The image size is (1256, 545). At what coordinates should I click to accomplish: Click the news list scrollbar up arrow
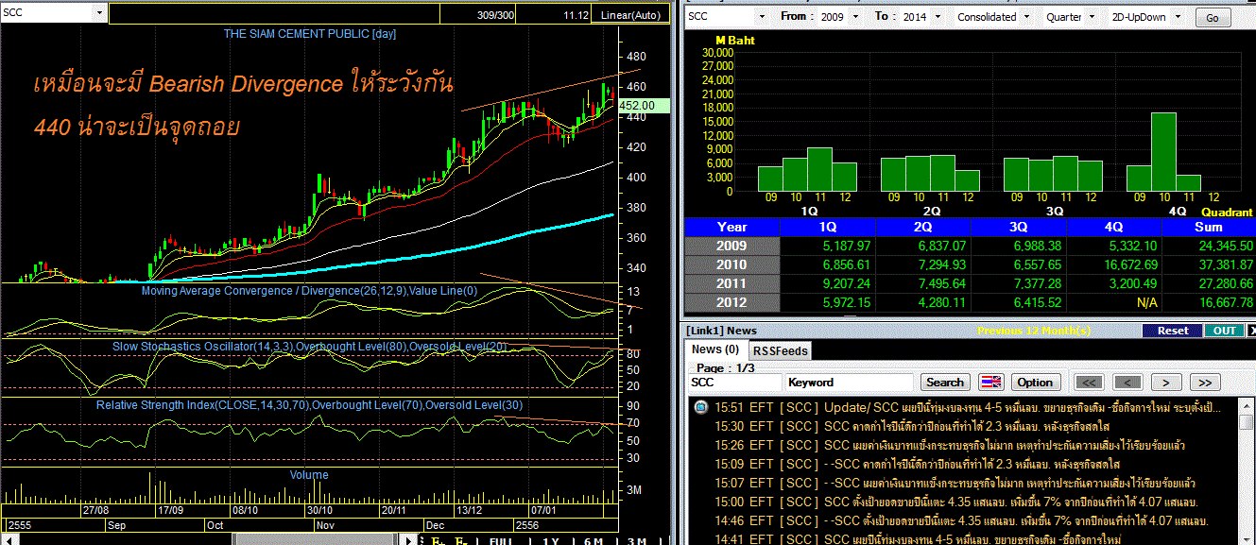1247,404
